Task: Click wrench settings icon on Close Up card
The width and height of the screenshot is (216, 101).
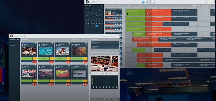Action: point(35,62)
